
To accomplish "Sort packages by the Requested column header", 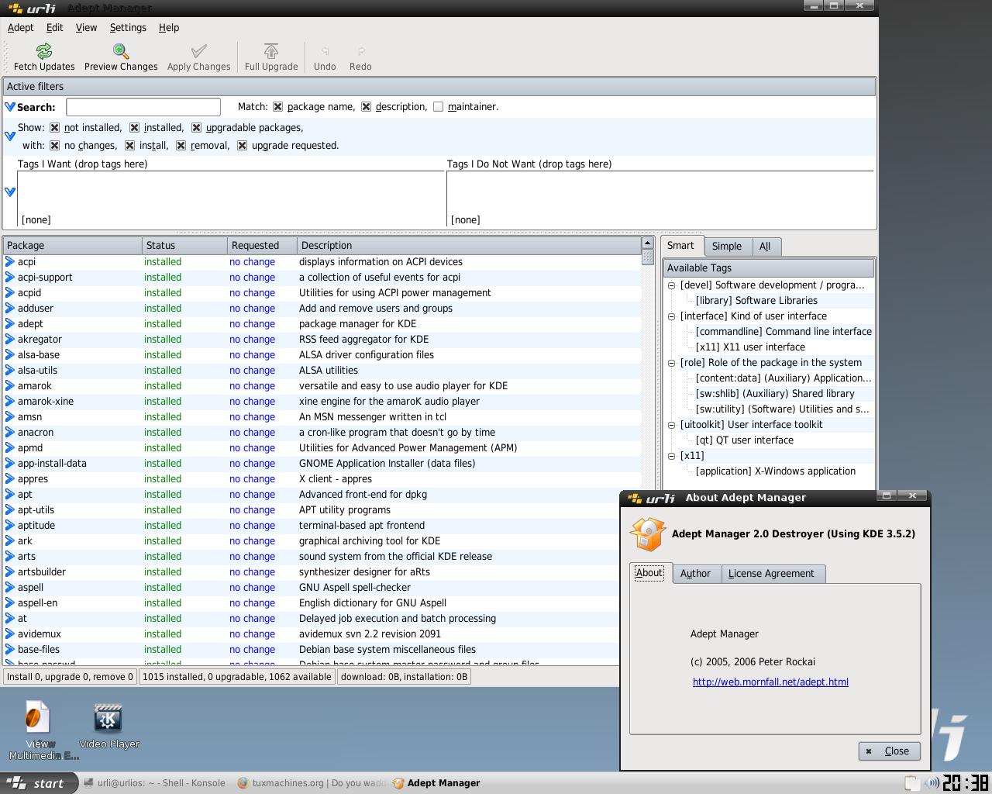I will 262,246.
